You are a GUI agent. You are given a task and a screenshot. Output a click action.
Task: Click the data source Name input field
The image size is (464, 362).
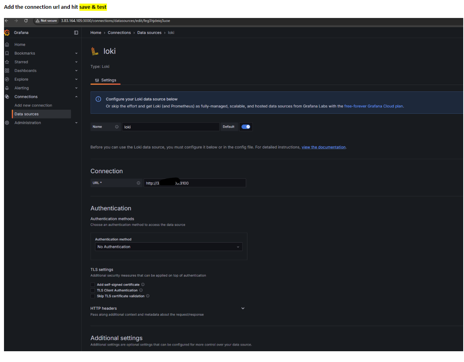pyautogui.click(x=171, y=127)
